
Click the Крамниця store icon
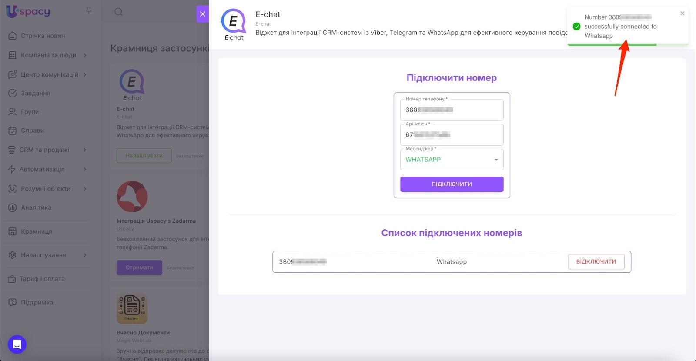(x=12, y=231)
